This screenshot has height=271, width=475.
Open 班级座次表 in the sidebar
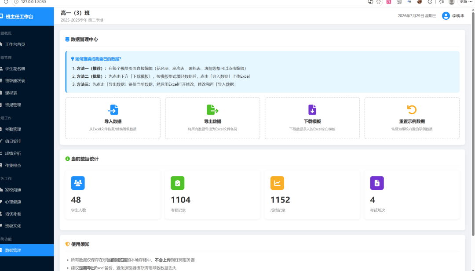27,81
